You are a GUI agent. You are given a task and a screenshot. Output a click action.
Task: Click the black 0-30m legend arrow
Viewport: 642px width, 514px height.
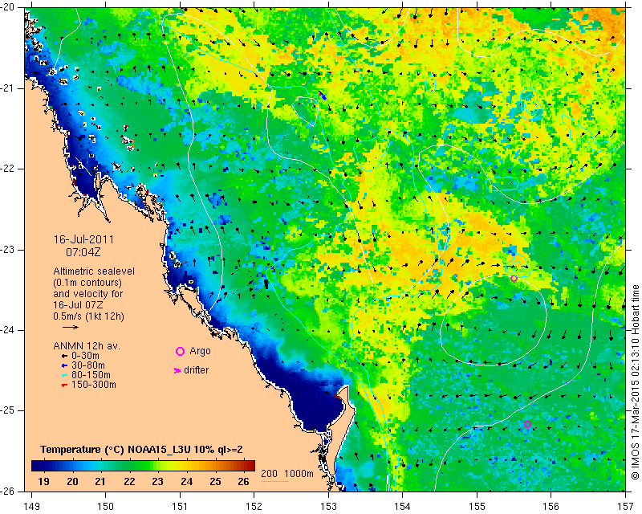(64, 356)
